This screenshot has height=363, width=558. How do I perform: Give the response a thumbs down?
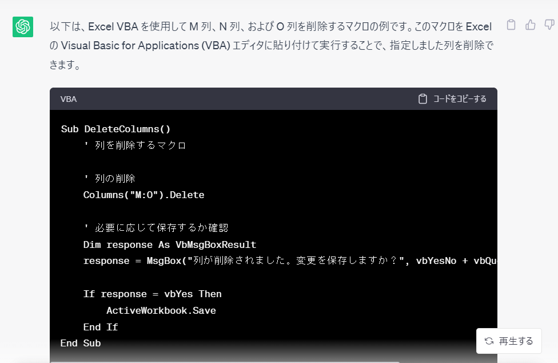549,25
